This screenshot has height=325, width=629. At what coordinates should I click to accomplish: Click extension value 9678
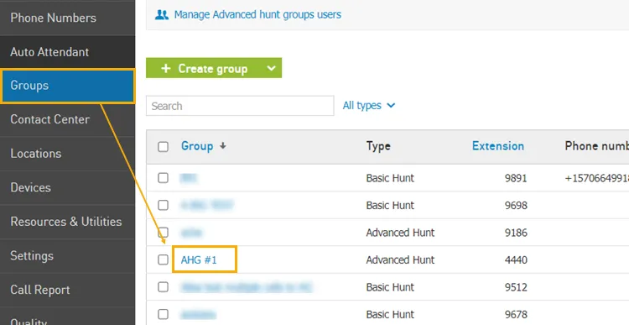516,315
